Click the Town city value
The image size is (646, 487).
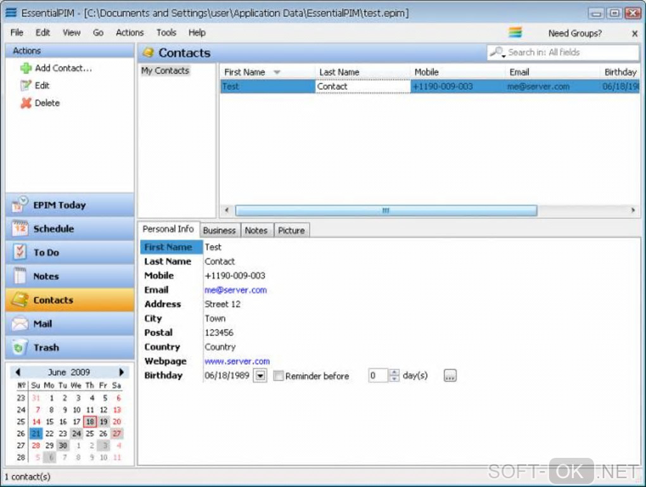click(215, 319)
